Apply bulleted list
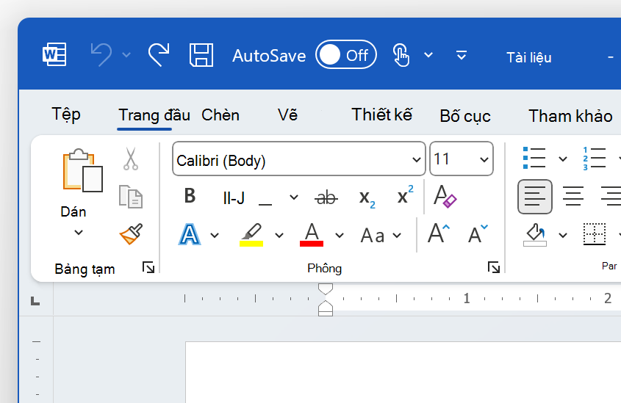621x403 pixels. (x=534, y=159)
